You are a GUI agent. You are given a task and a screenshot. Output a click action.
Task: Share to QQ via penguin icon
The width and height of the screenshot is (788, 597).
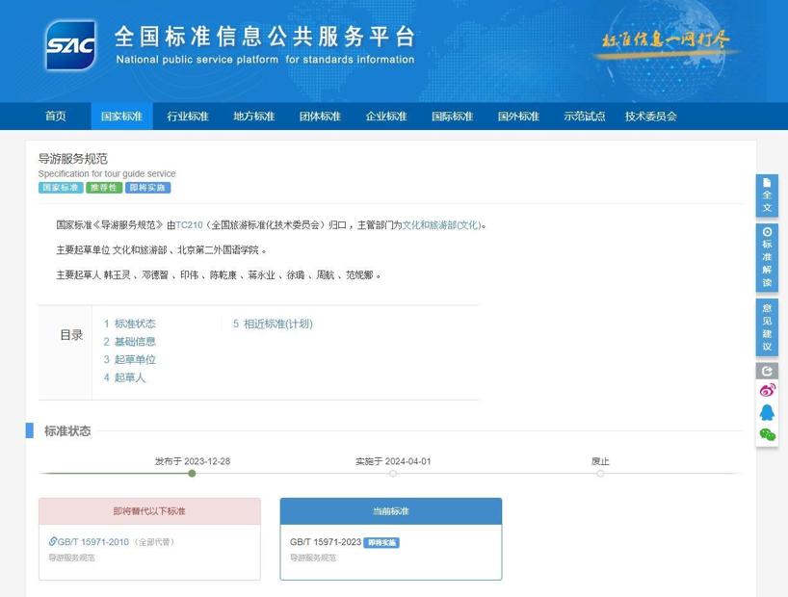767,413
